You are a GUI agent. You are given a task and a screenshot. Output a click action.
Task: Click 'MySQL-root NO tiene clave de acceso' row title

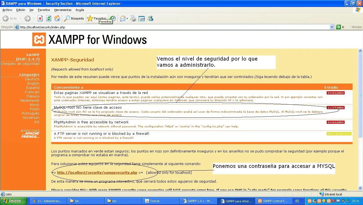click(x=88, y=108)
